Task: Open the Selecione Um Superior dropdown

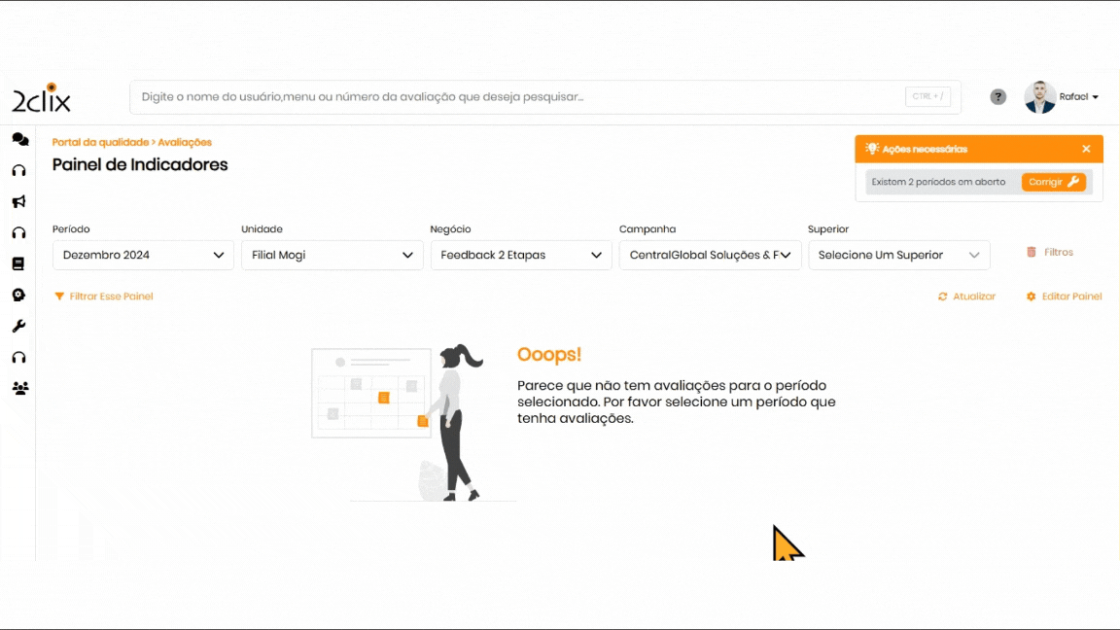Action: pyautogui.click(x=898, y=255)
